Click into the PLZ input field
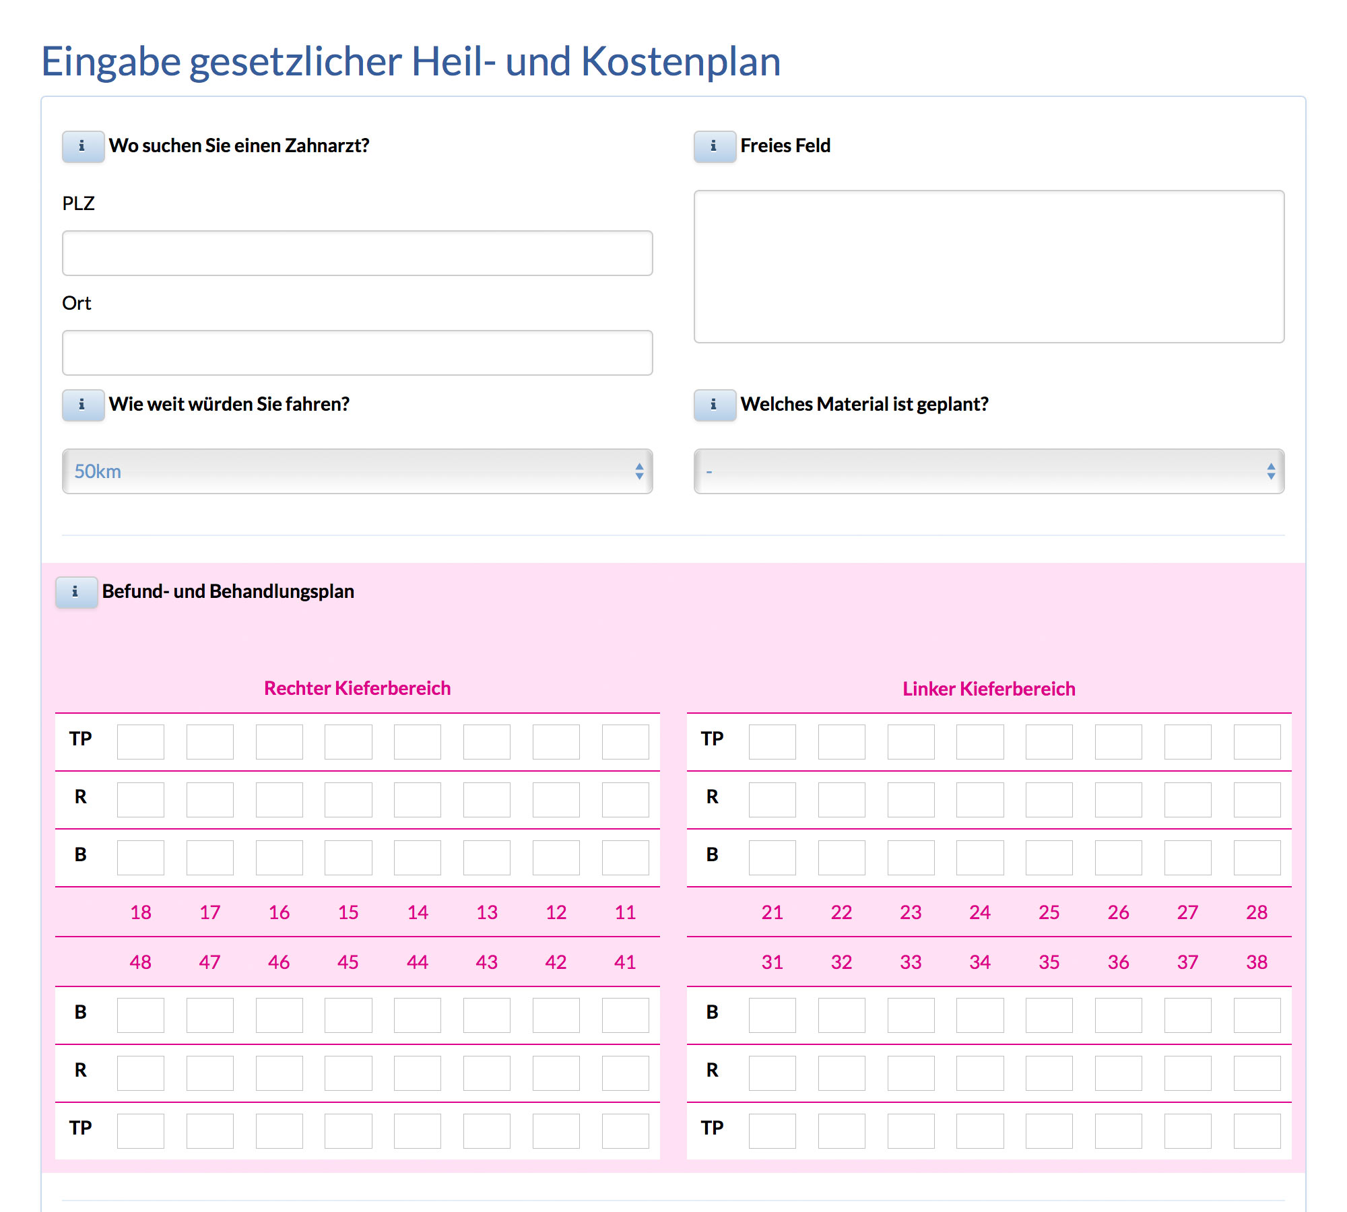Viewport: 1347px width, 1212px height. point(357,253)
